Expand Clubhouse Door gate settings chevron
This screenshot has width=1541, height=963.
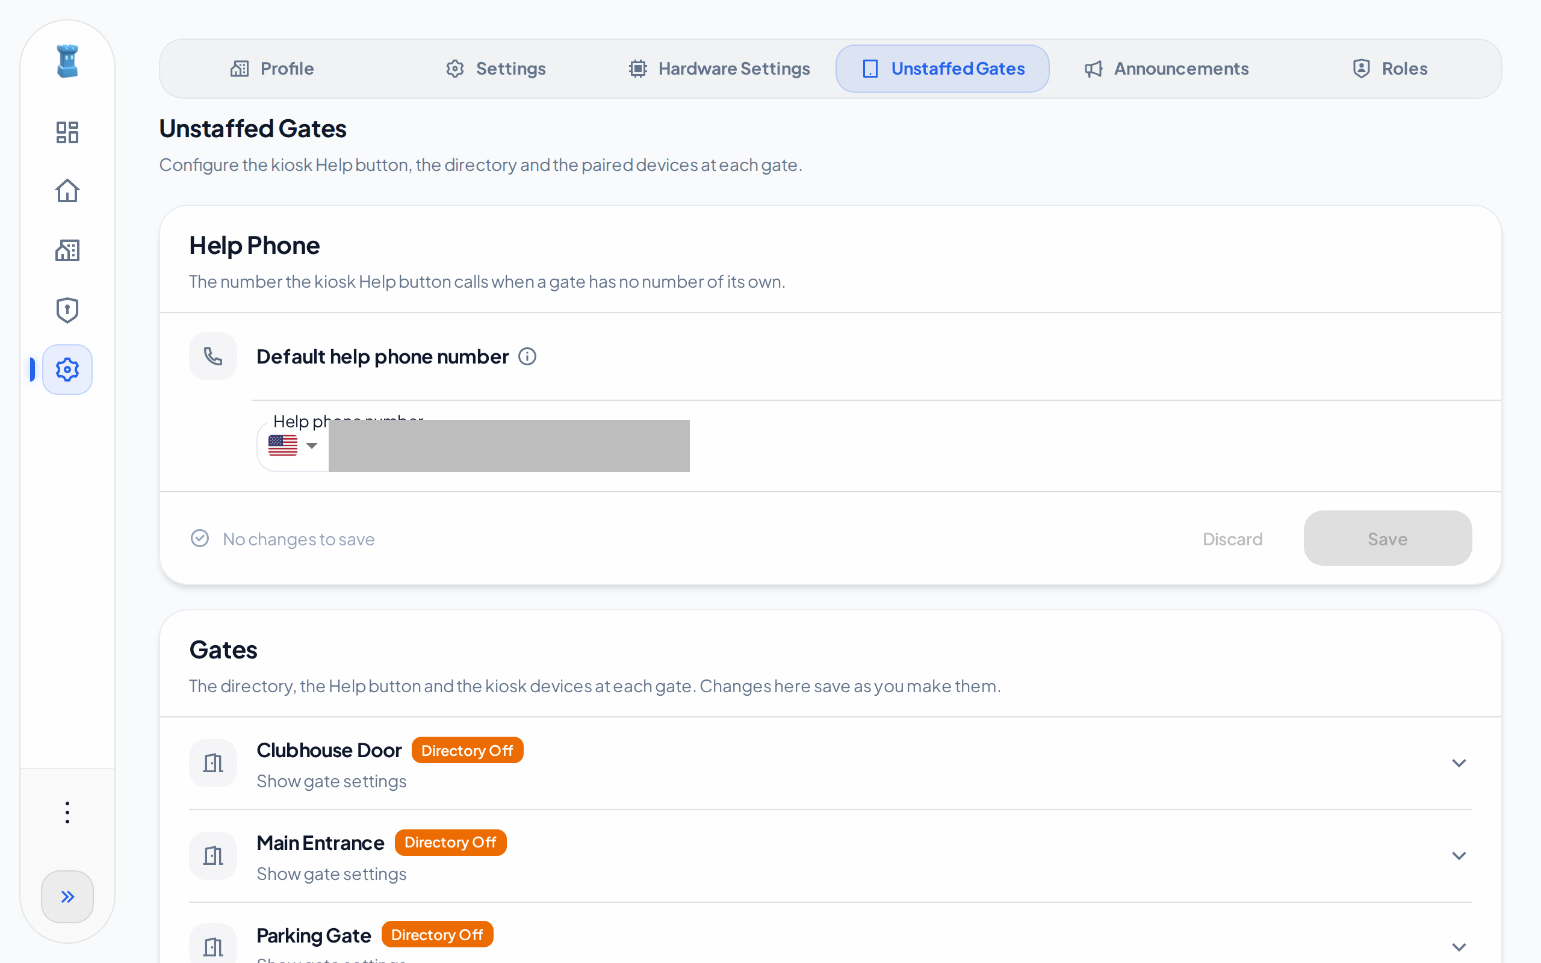[x=1459, y=763]
